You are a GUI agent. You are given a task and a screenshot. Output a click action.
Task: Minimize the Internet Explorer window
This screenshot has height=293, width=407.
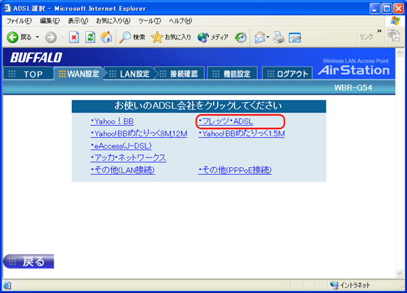(374, 9)
